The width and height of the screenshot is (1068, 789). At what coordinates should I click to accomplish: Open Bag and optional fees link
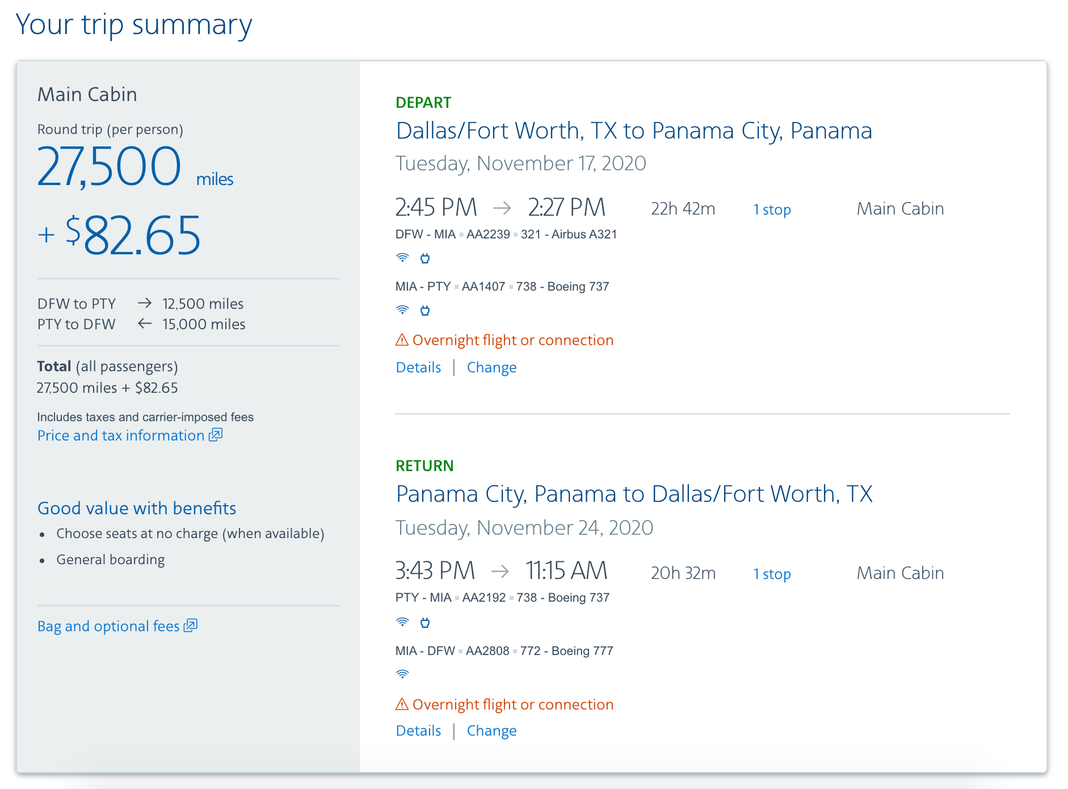[x=108, y=626]
